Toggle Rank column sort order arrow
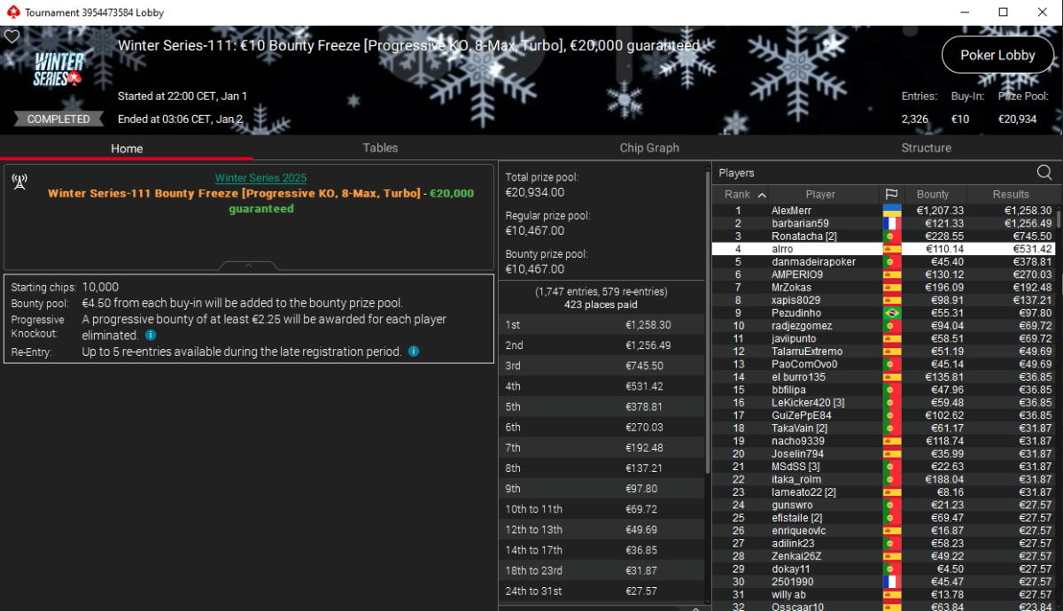This screenshot has height=611, width=1063. pyautogui.click(x=762, y=195)
